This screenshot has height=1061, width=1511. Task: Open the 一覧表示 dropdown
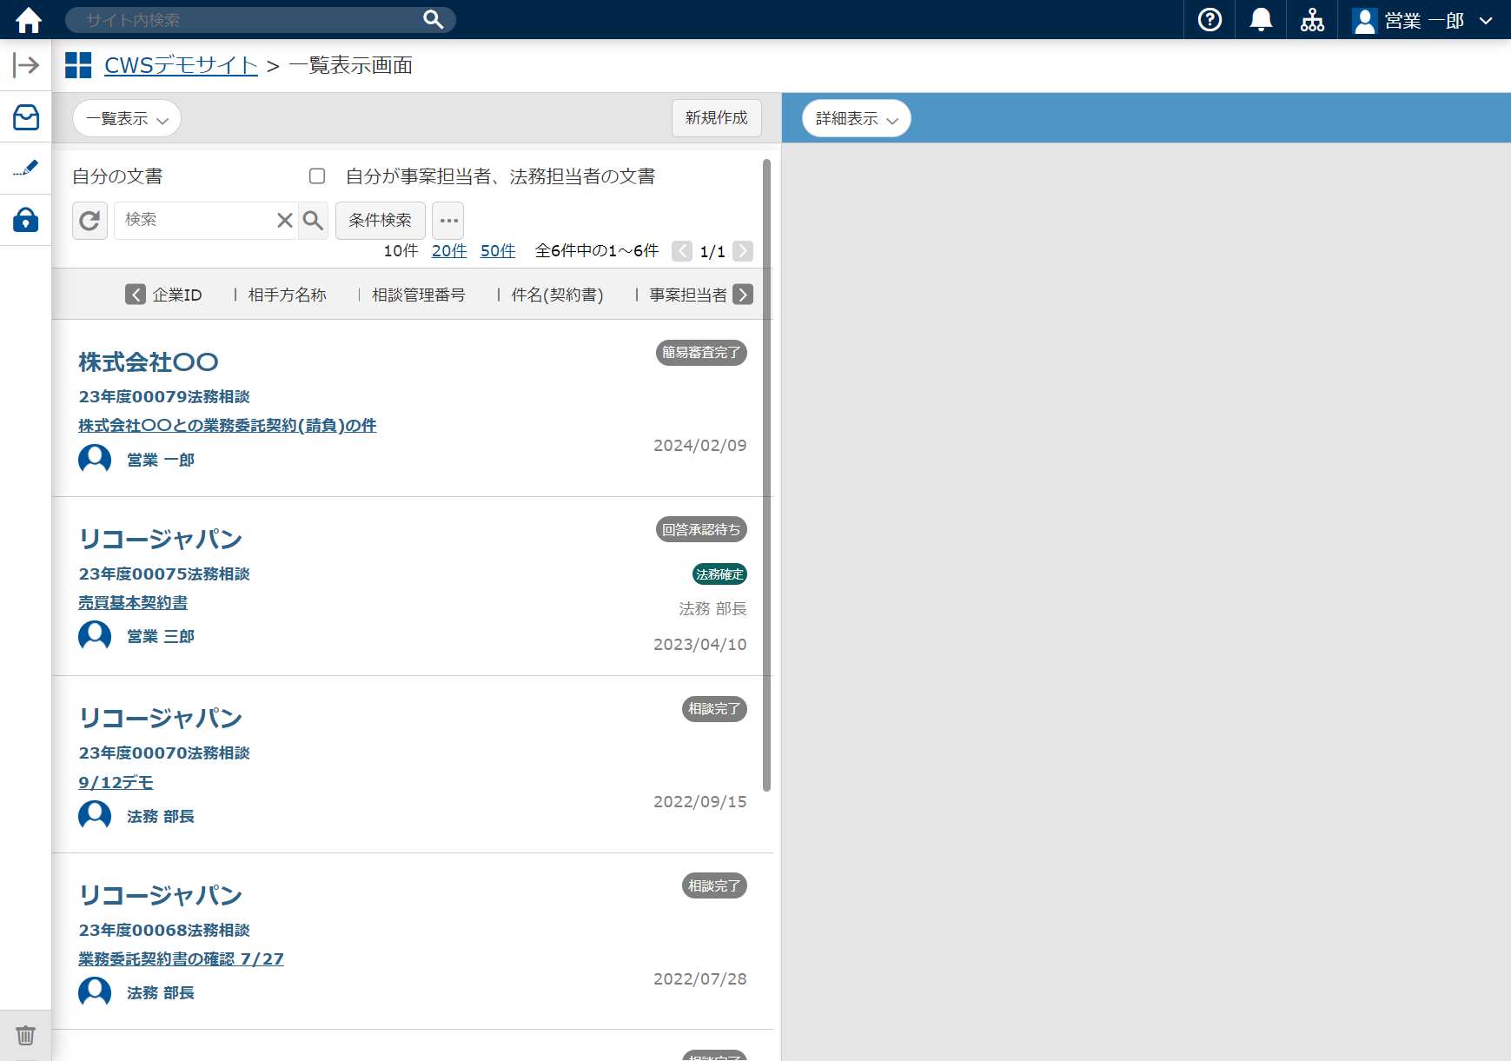pyautogui.click(x=127, y=119)
